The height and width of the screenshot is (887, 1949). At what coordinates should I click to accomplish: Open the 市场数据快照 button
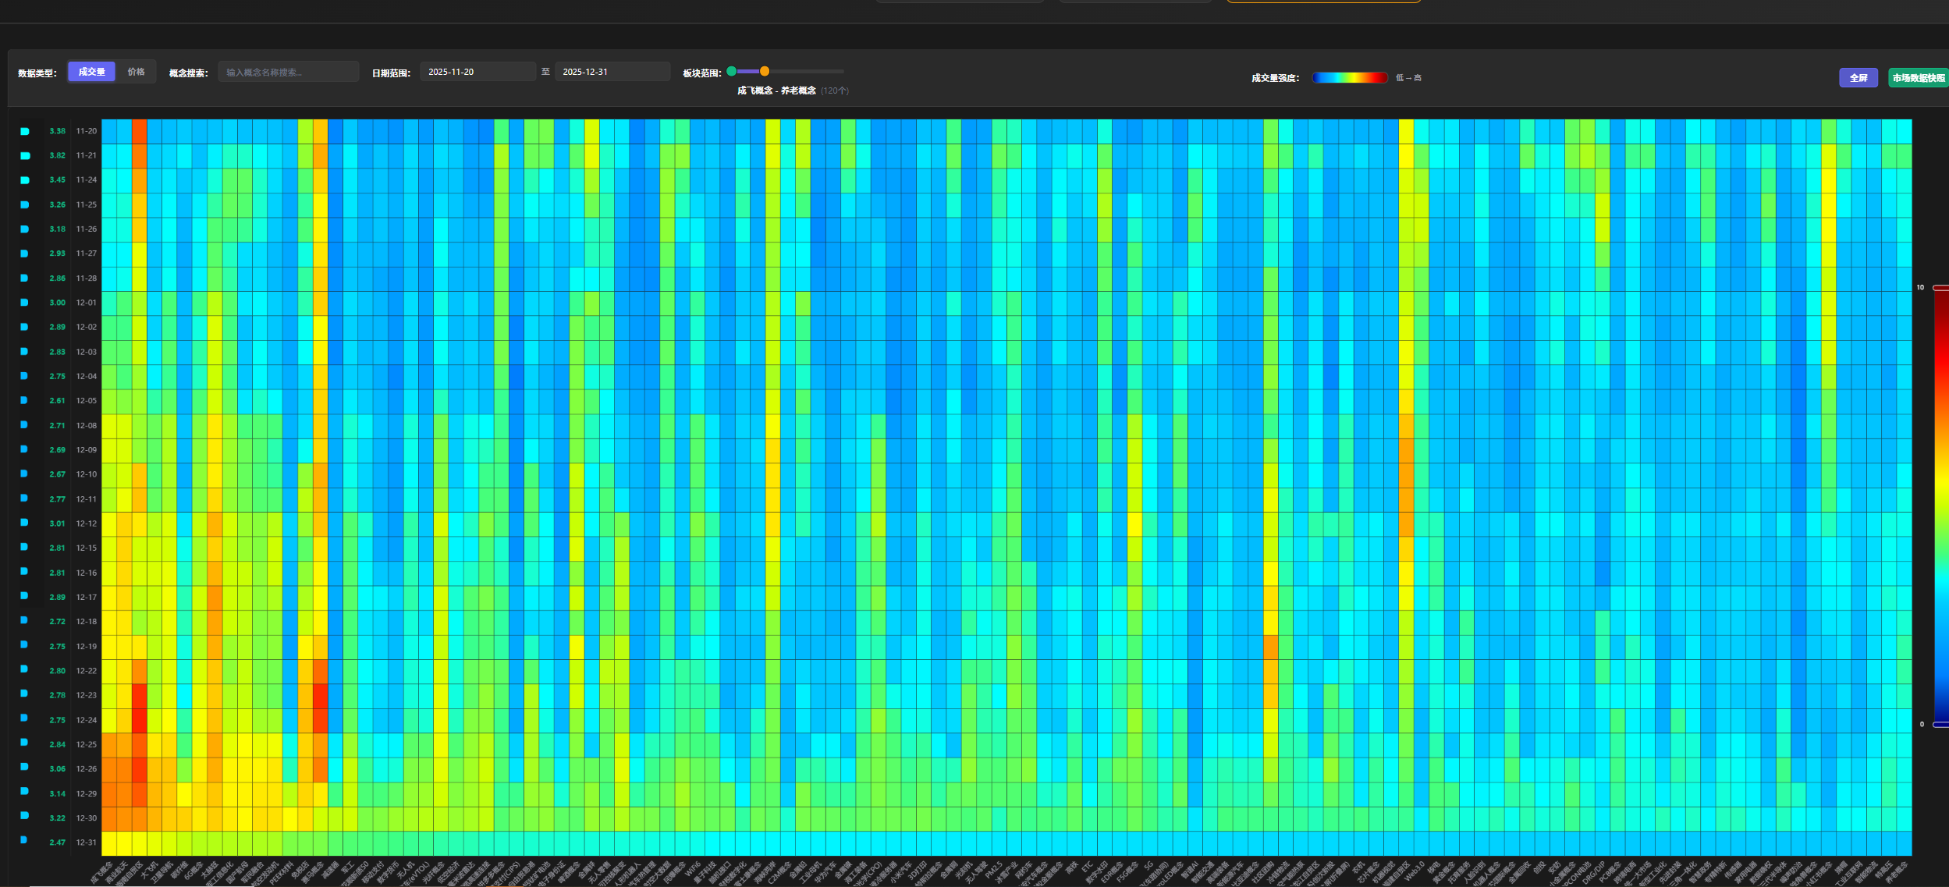(x=1918, y=78)
